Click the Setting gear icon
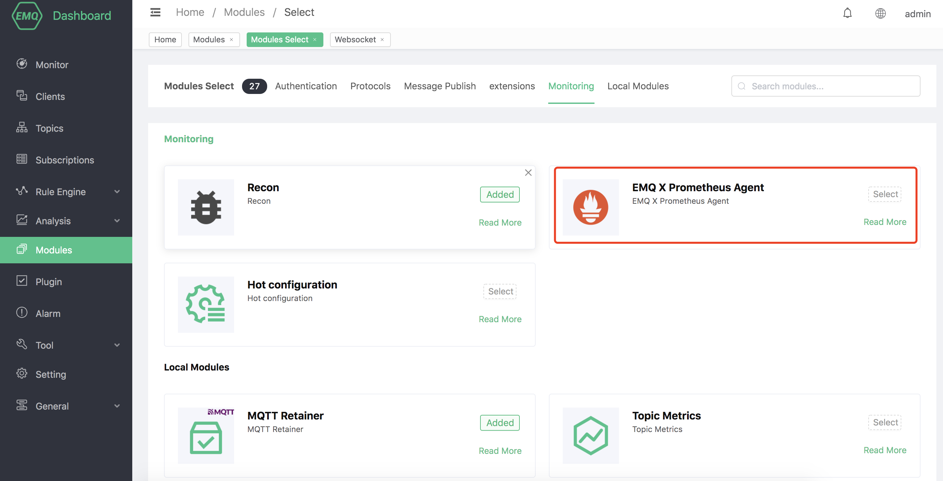The image size is (943, 481). 21,373
